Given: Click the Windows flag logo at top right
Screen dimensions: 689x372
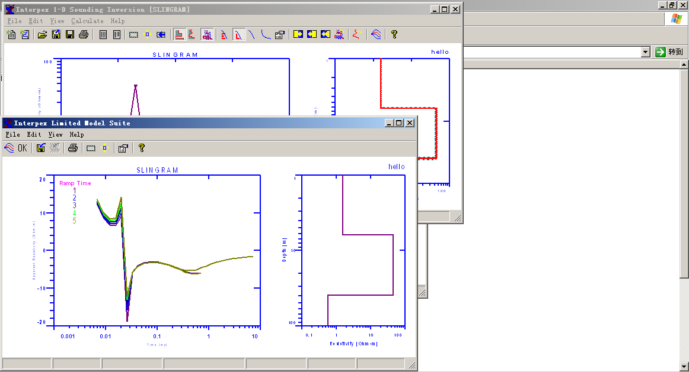Looking at the screenshot, I should pyautogui.click(x=677, y=19).
